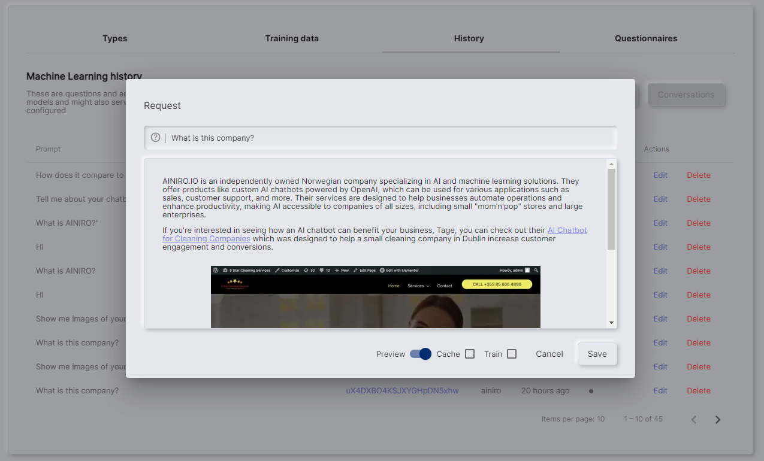Click the 'Items per page: 10' label
The image size is (764, 461).
[x=573, y=419]
